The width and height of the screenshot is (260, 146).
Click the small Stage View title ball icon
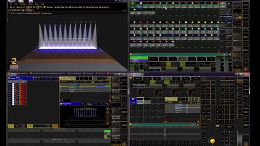pos(61,104)
